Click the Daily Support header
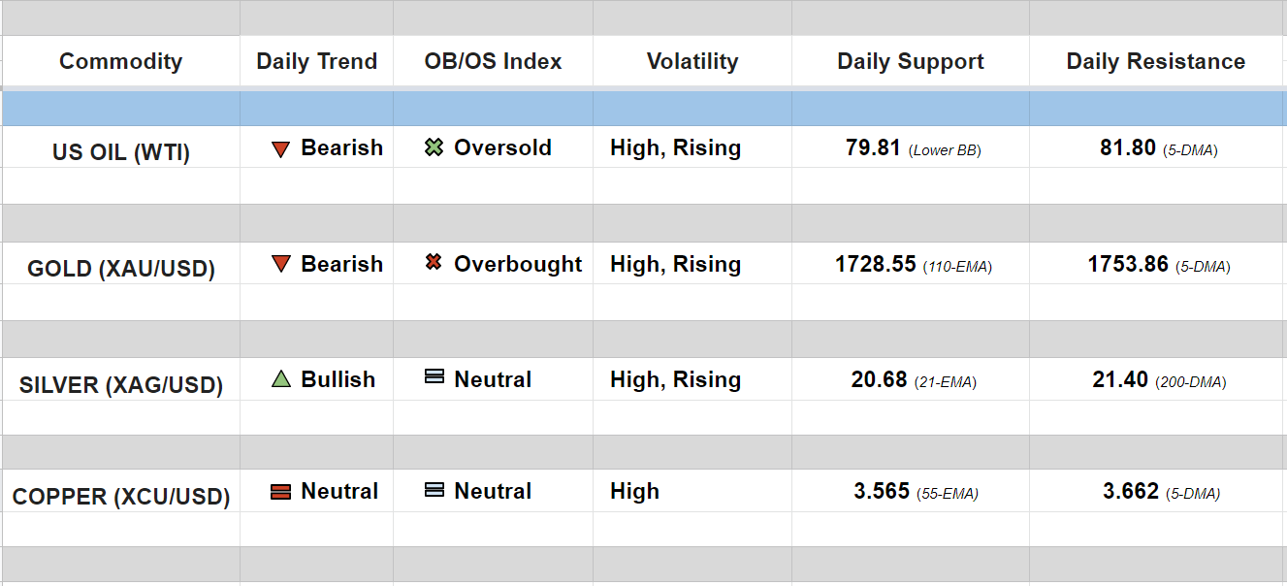The image size is (1287, 586). (x=911, y=61)
